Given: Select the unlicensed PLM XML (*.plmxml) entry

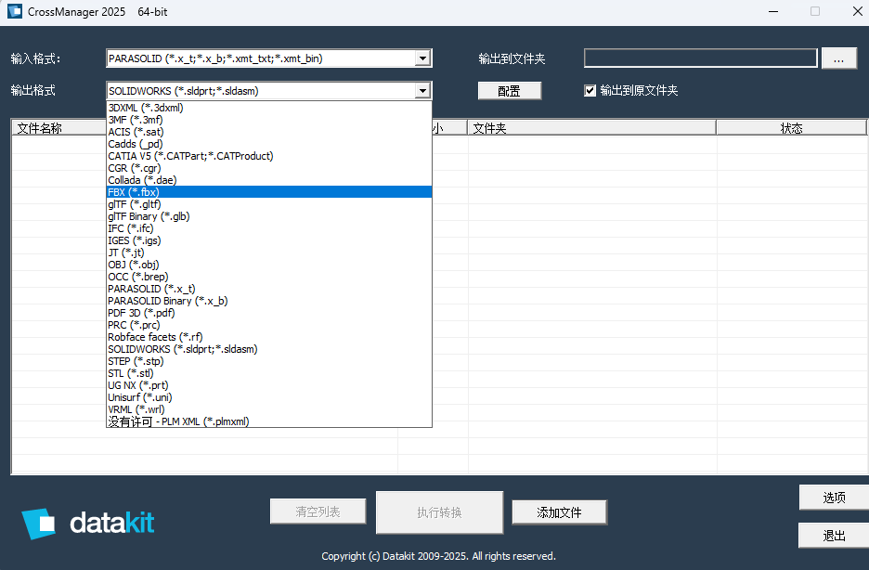Looking at the screenshot, I should pos(269,421).
